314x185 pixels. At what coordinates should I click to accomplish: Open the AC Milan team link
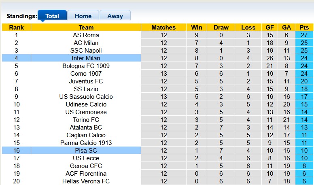click(86, 43)
